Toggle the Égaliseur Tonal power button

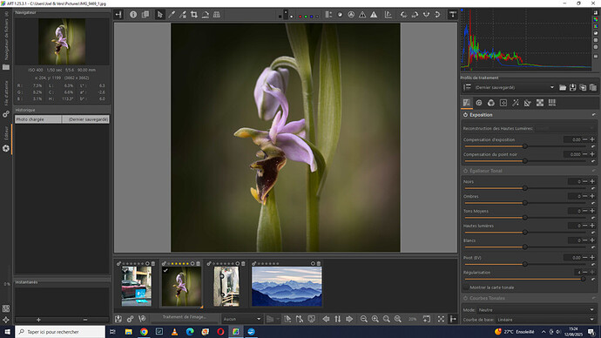(465, 171)
